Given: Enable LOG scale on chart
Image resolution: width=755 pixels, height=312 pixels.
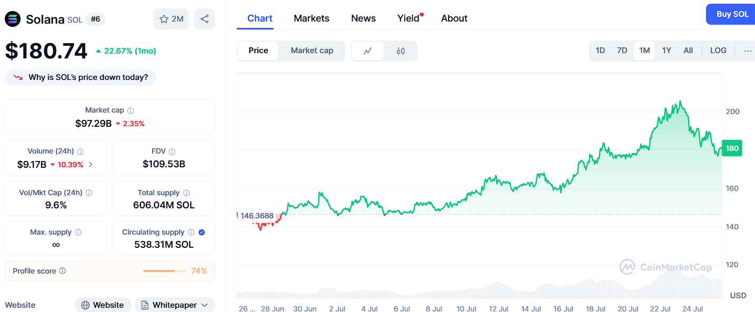Looking at the screenshot, I should click(x=718, y=51).
